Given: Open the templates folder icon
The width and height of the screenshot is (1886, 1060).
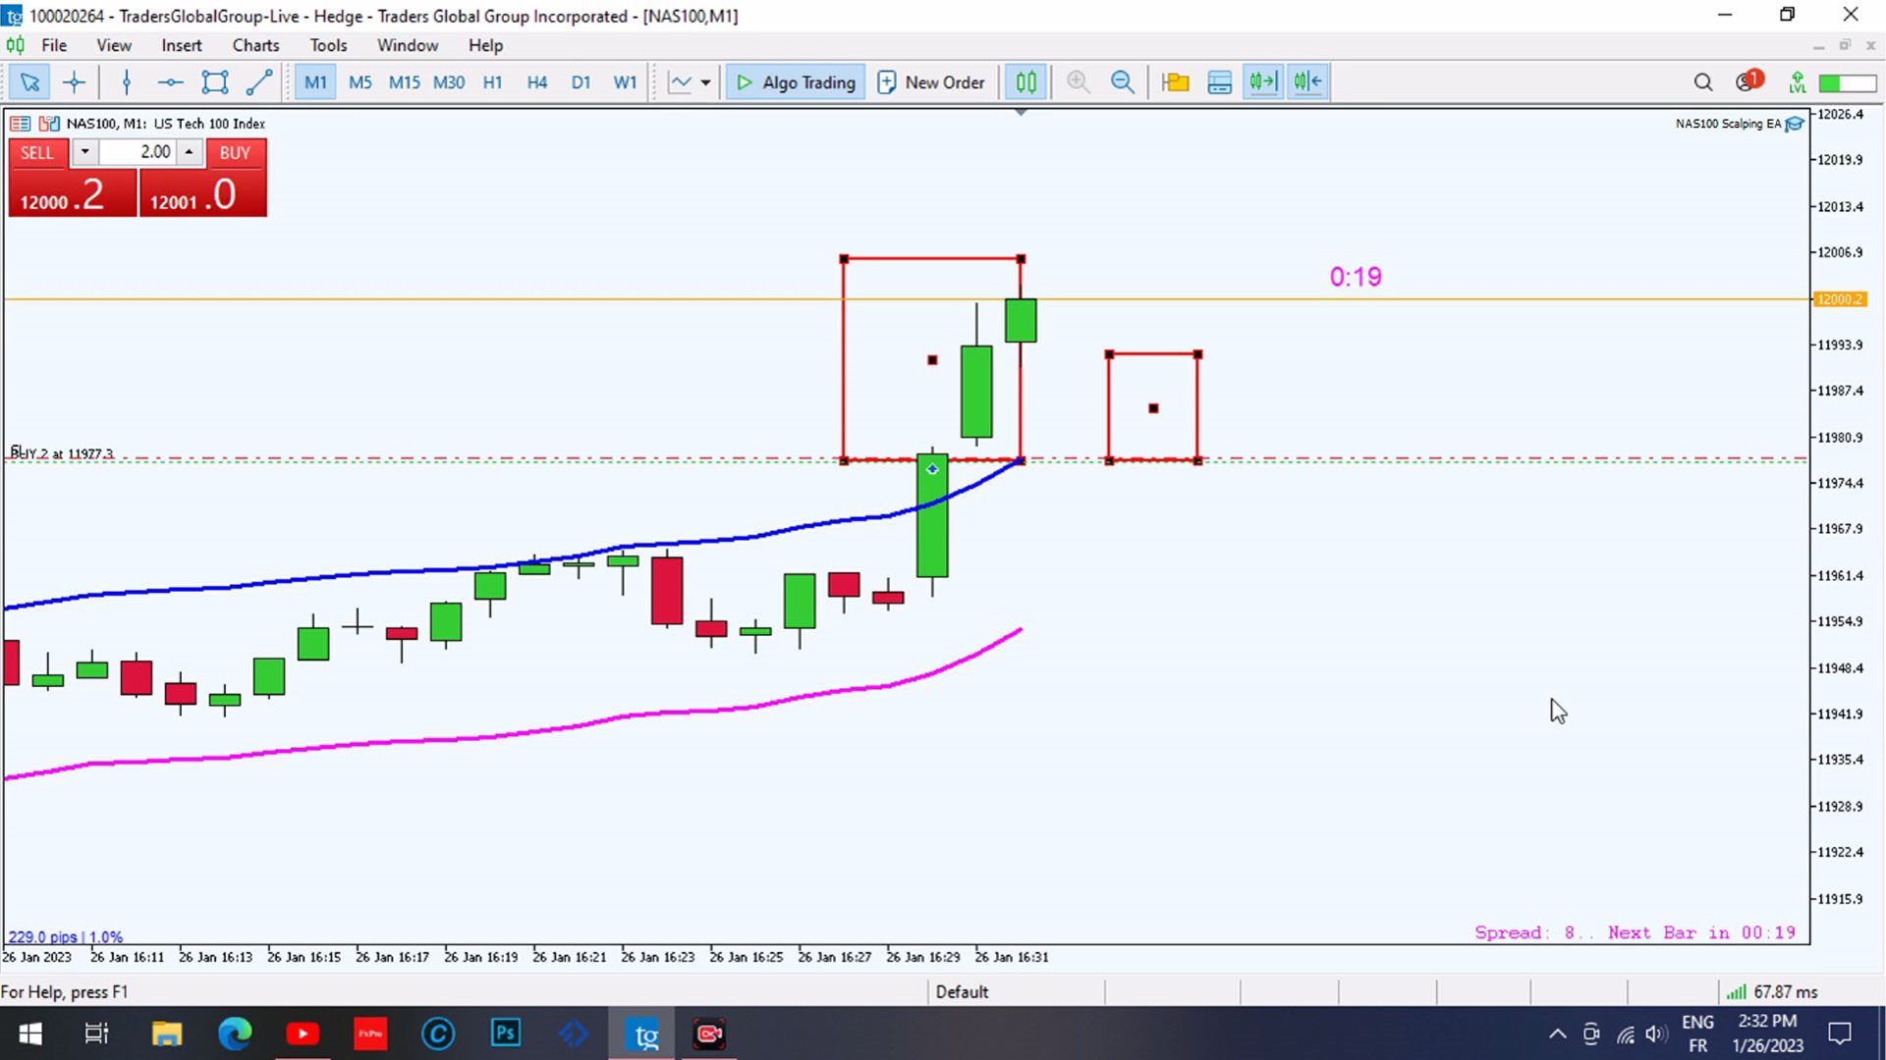Looking at the screenshot, I should point(1175,82).
